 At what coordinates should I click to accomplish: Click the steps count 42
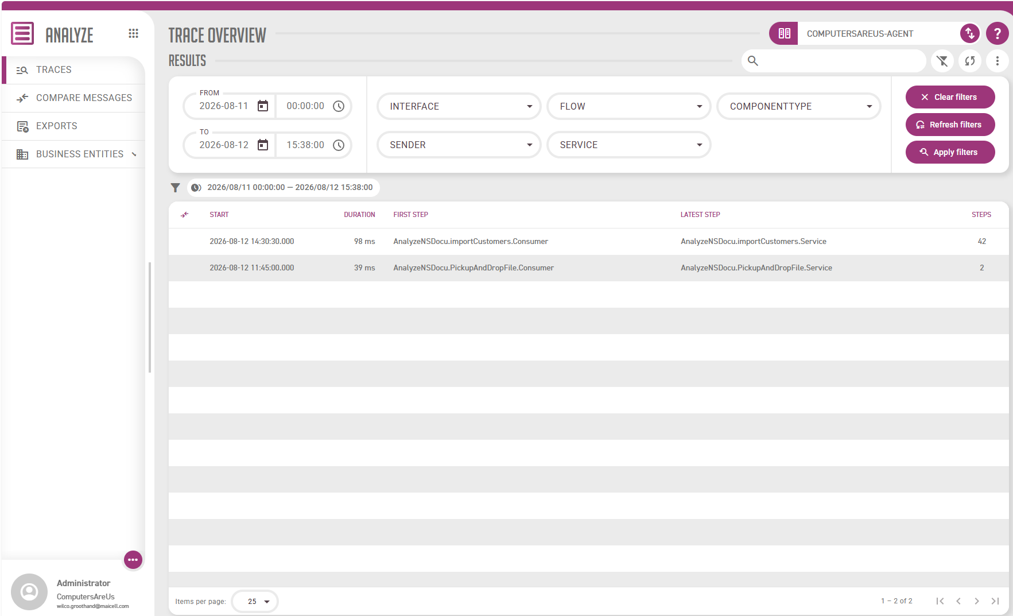click(982, 242)
